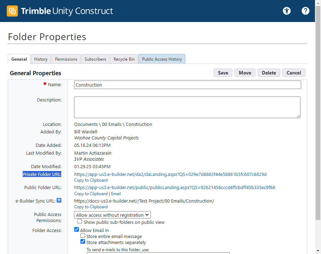The width and height of the screenshot is (321, 254).
Task: Click the SVP Associates text
Action: pos(89,159)
